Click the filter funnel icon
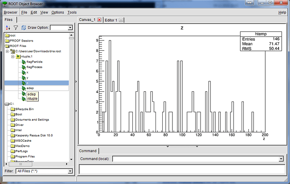The width and height of the screenshot is (290, 184). coord(16,28)
